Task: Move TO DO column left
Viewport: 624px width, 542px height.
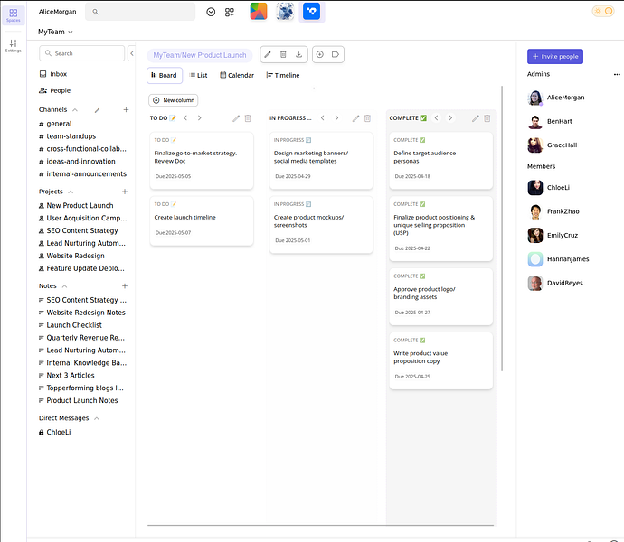Action: click(185, 117)
